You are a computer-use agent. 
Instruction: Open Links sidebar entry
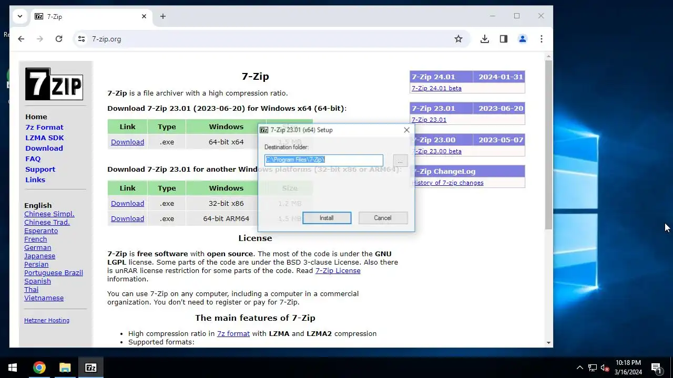(35, 180)
